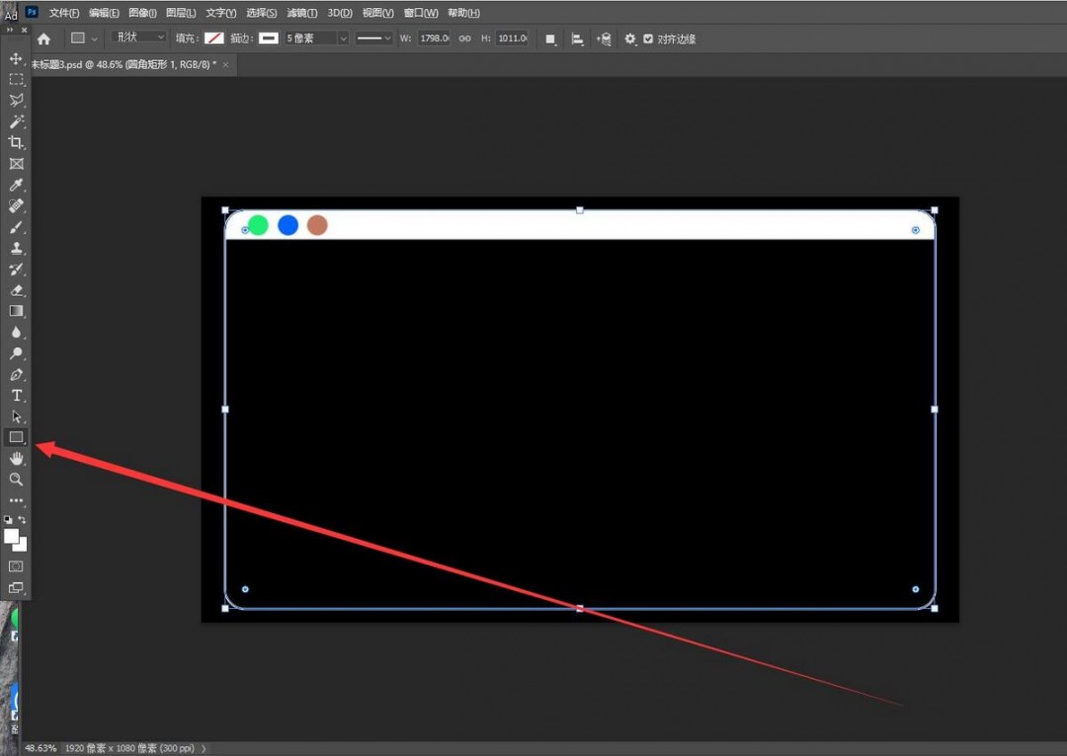Image resolution: width=1067 pixels, height=756 pixels.
Task: Open the 滤镜(T) menu
Action: tap(301, 13)
